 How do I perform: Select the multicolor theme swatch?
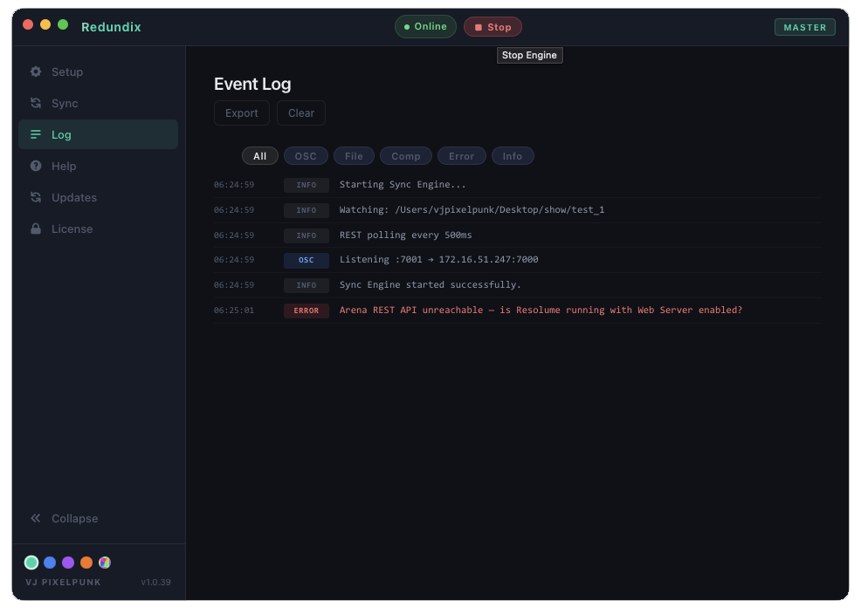(x=105, y=563)
